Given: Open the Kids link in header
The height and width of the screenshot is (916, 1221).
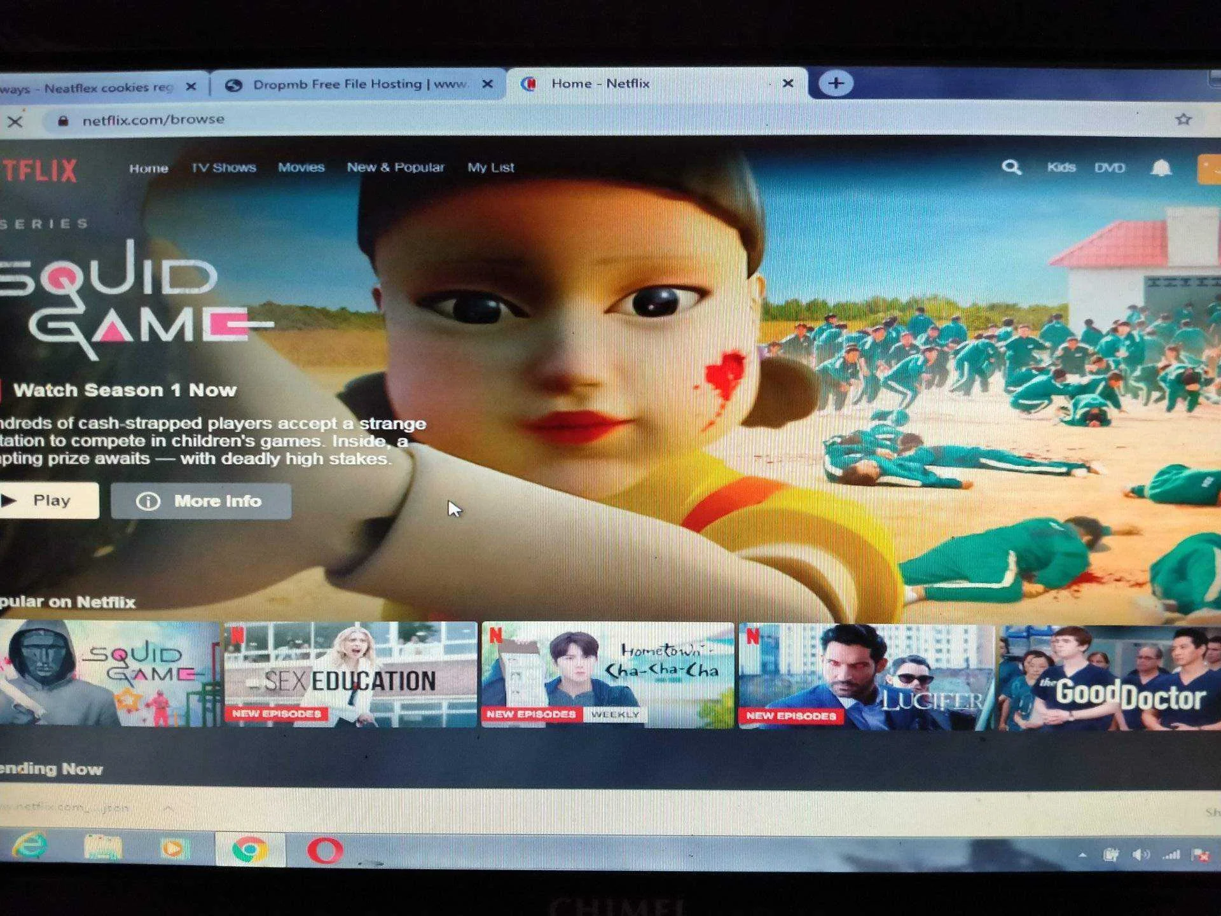Looking at the screenshot, I should pos(1061,167).
